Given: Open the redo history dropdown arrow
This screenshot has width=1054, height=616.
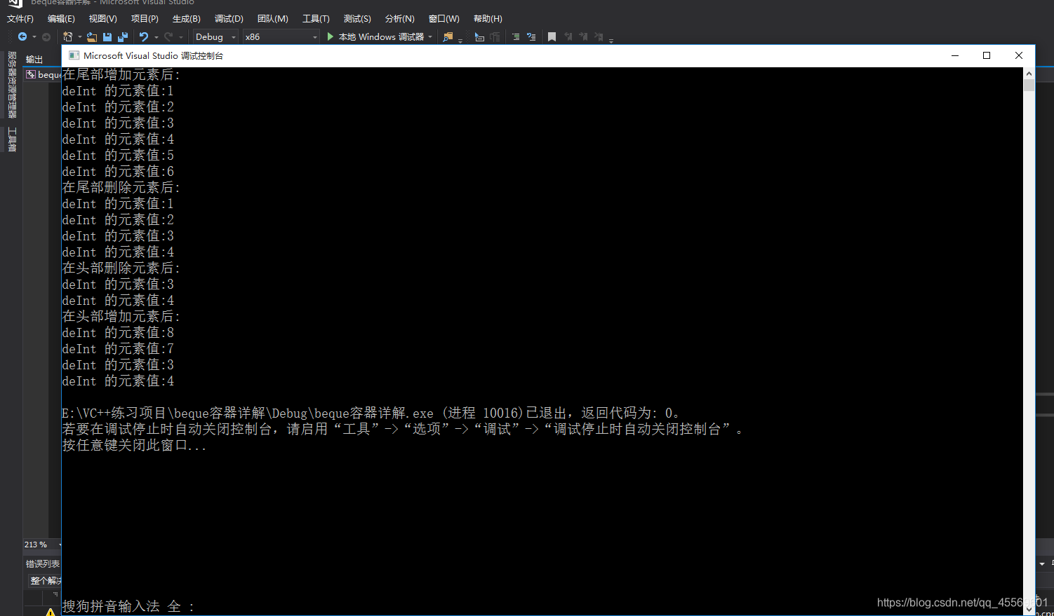Looking at the screenshot, I should coord(180,36).
